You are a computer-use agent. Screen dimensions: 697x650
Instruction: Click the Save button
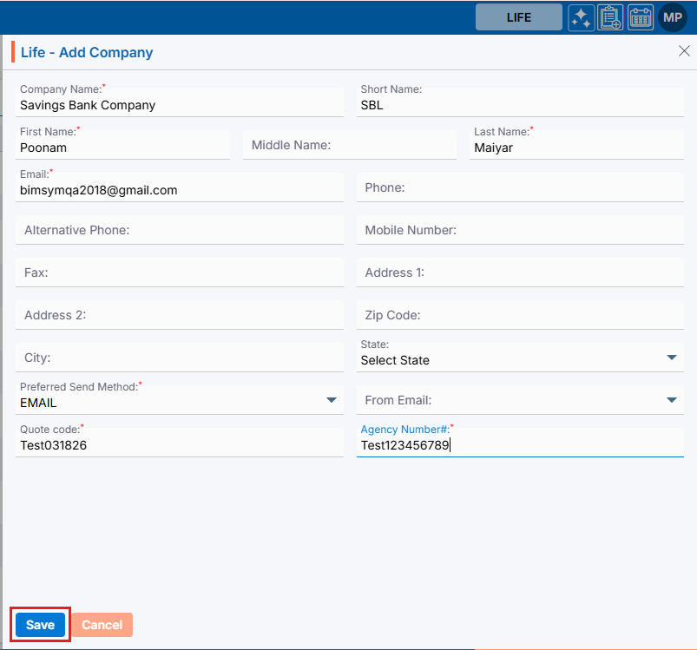pyautogui.click(x=40, y=625)
